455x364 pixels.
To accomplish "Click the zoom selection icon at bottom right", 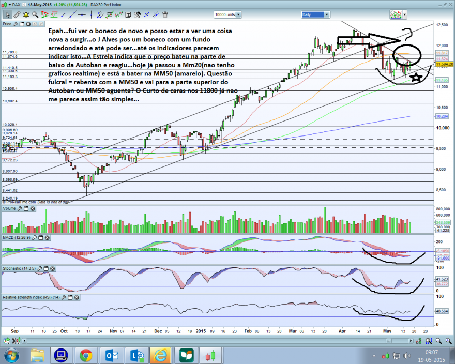I will click(x=429, y=341).
